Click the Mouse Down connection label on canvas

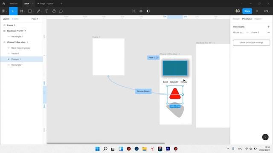pyautogui.click(x=143, y=91)
